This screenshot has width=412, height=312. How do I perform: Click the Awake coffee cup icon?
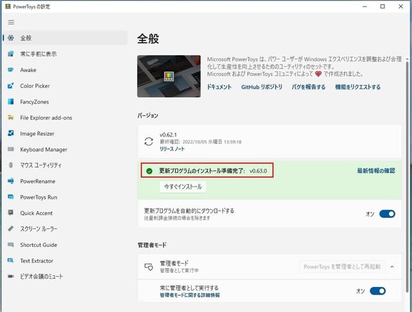coord(11,70)
